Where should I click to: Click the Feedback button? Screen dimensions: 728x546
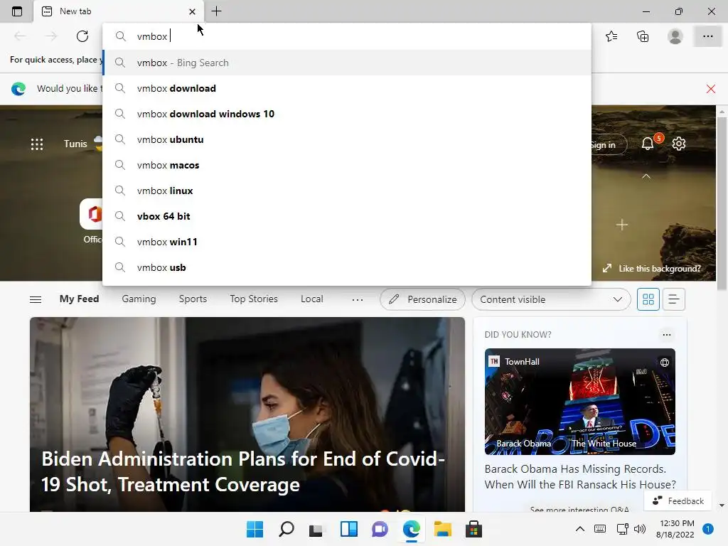(x=678, y=500)
